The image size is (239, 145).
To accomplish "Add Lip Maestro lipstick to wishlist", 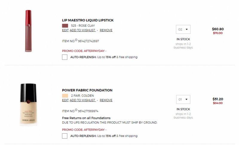I will 82,30.
